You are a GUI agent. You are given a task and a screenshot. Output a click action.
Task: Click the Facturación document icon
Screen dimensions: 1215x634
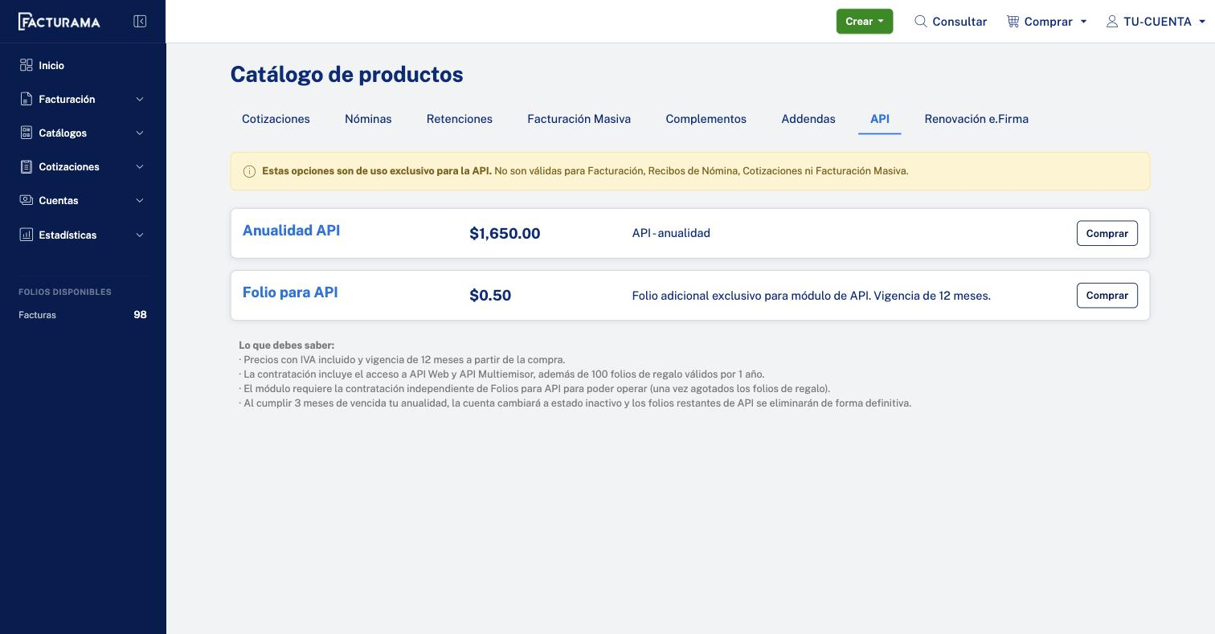click(27, 99)
